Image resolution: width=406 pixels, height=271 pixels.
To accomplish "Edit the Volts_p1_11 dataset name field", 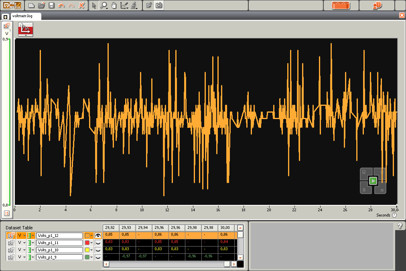I will [59, 243].
